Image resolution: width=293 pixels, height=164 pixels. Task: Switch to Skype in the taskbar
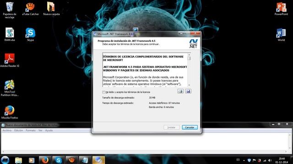59,160
